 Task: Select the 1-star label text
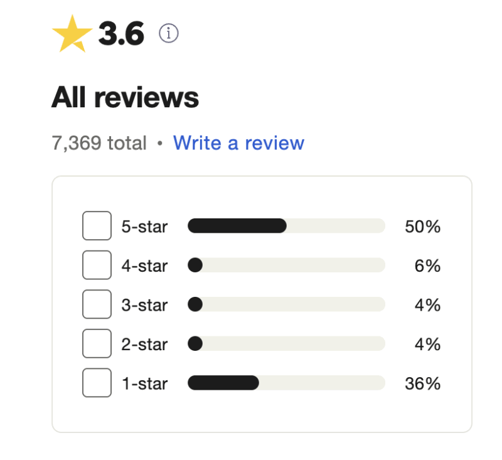(145, 383)
